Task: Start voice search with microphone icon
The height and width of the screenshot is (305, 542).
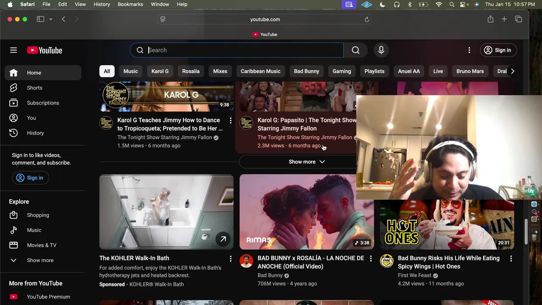Action: pyautogui.click(x=381, y=50)
